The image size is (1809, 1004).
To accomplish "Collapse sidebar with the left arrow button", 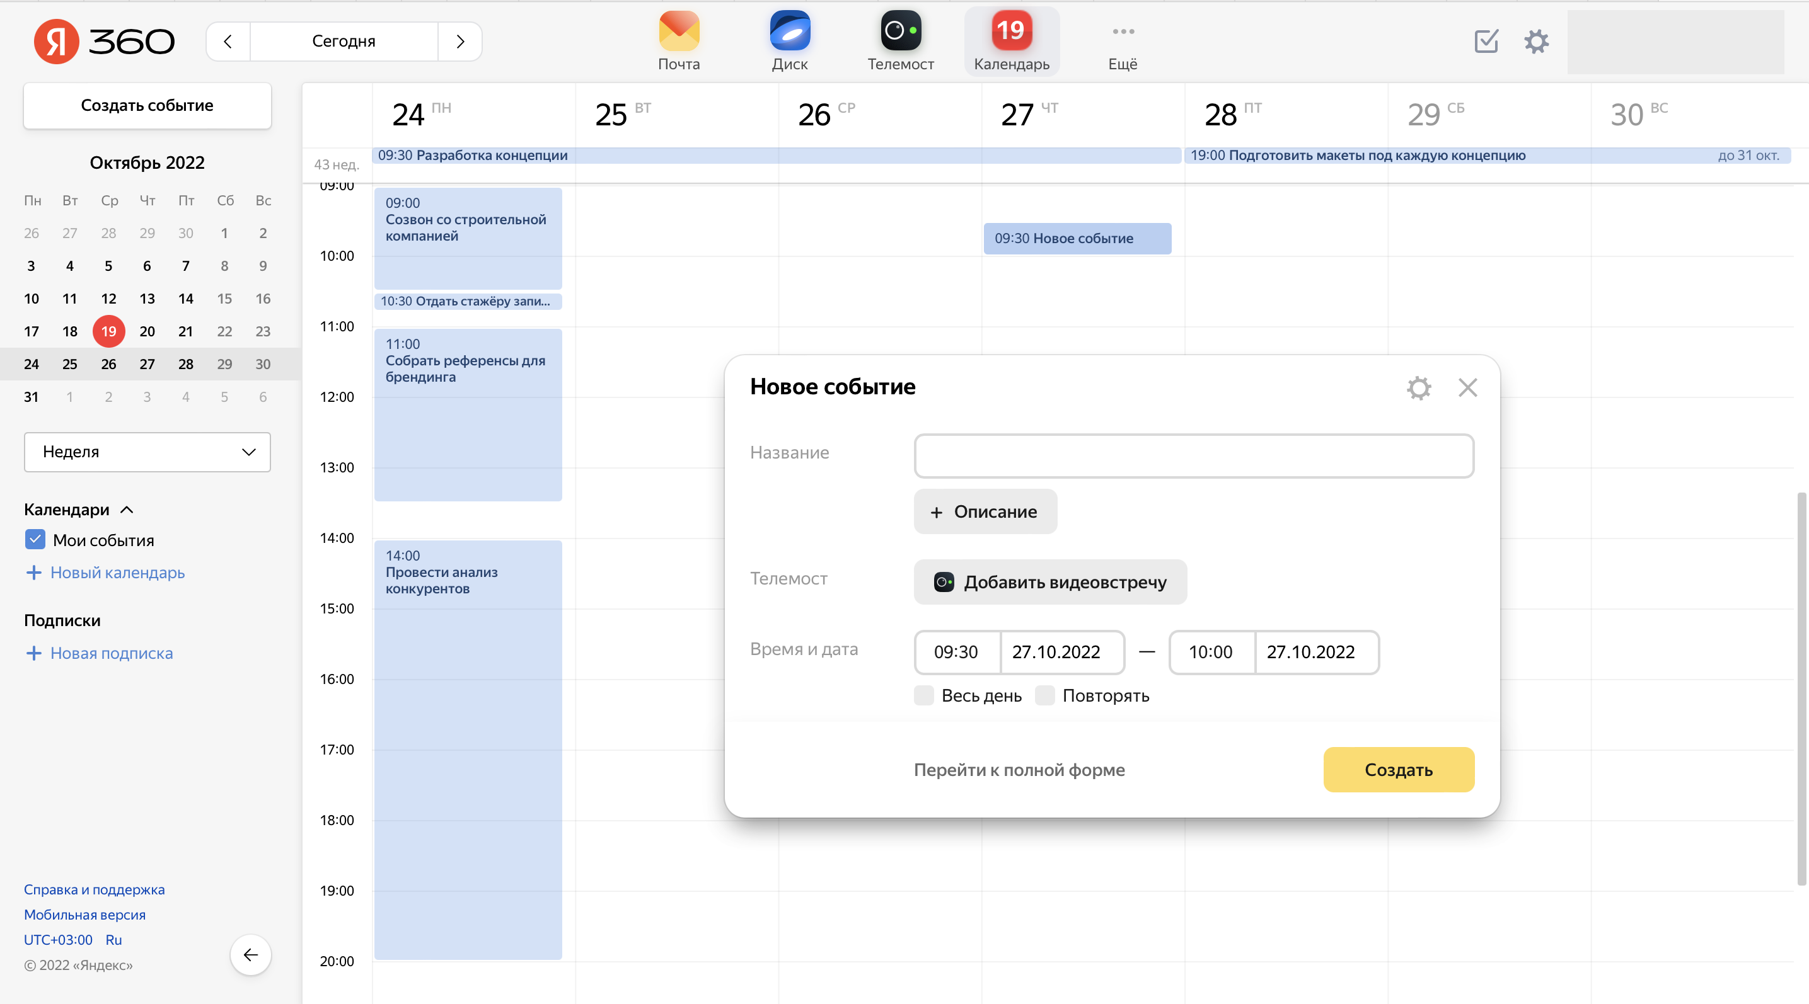I will point(250,954).
